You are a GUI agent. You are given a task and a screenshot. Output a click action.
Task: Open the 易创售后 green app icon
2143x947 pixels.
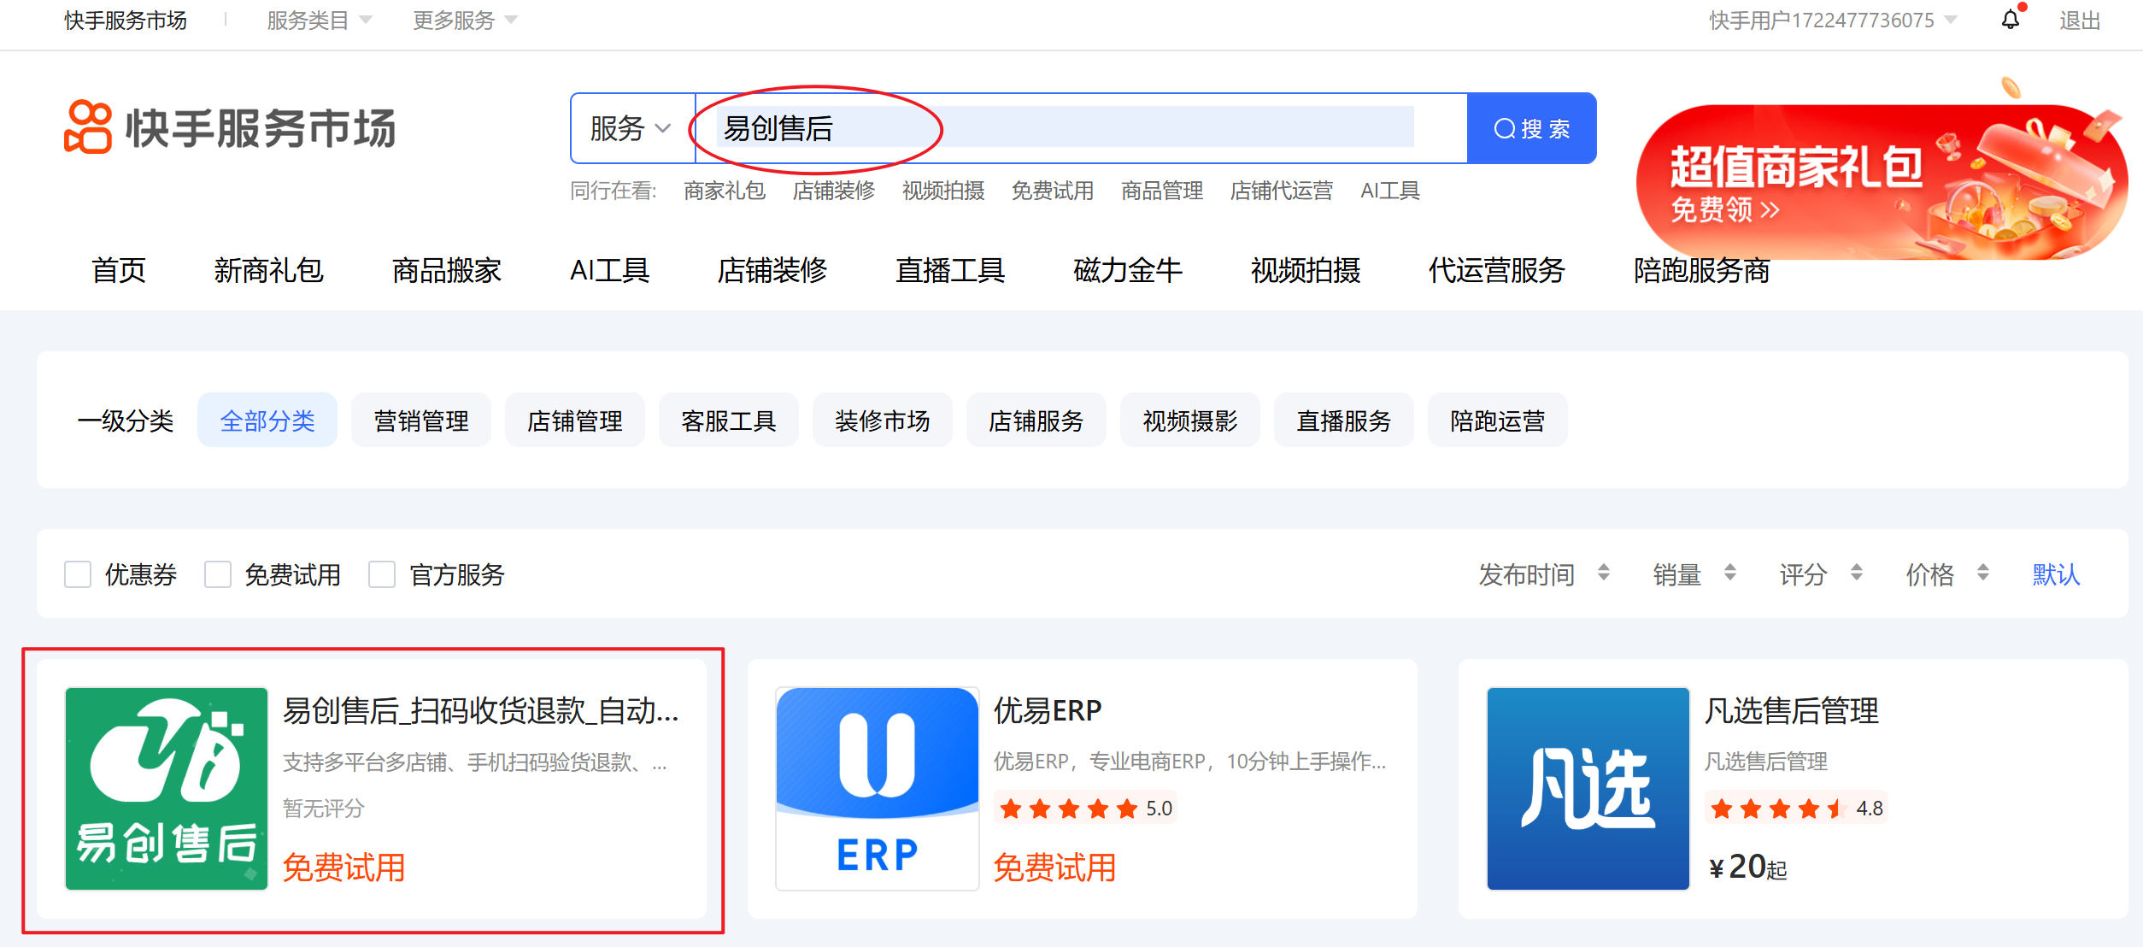[167, 788]
